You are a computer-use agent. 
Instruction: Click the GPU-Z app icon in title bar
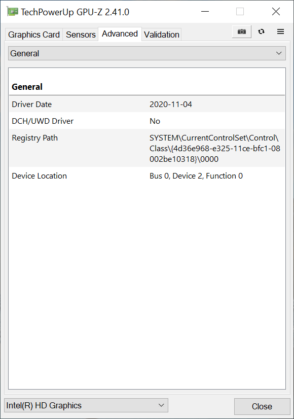coord(12,12)
